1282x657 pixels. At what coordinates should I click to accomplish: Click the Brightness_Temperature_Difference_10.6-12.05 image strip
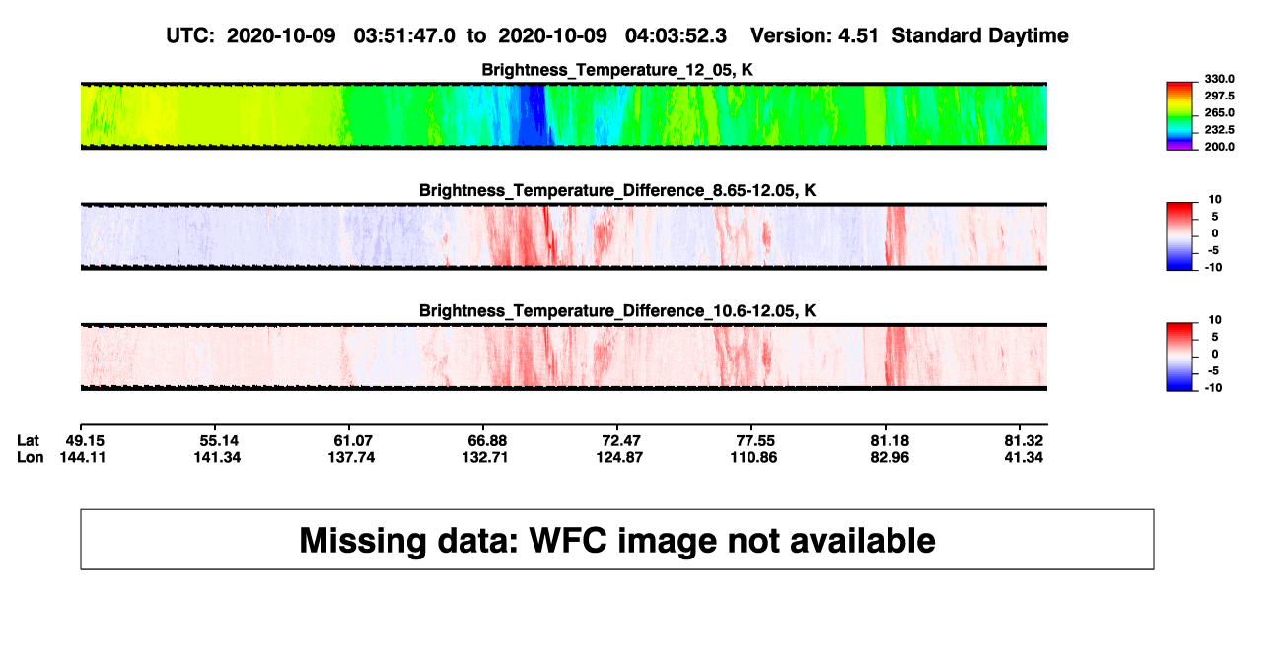point(563,357)
